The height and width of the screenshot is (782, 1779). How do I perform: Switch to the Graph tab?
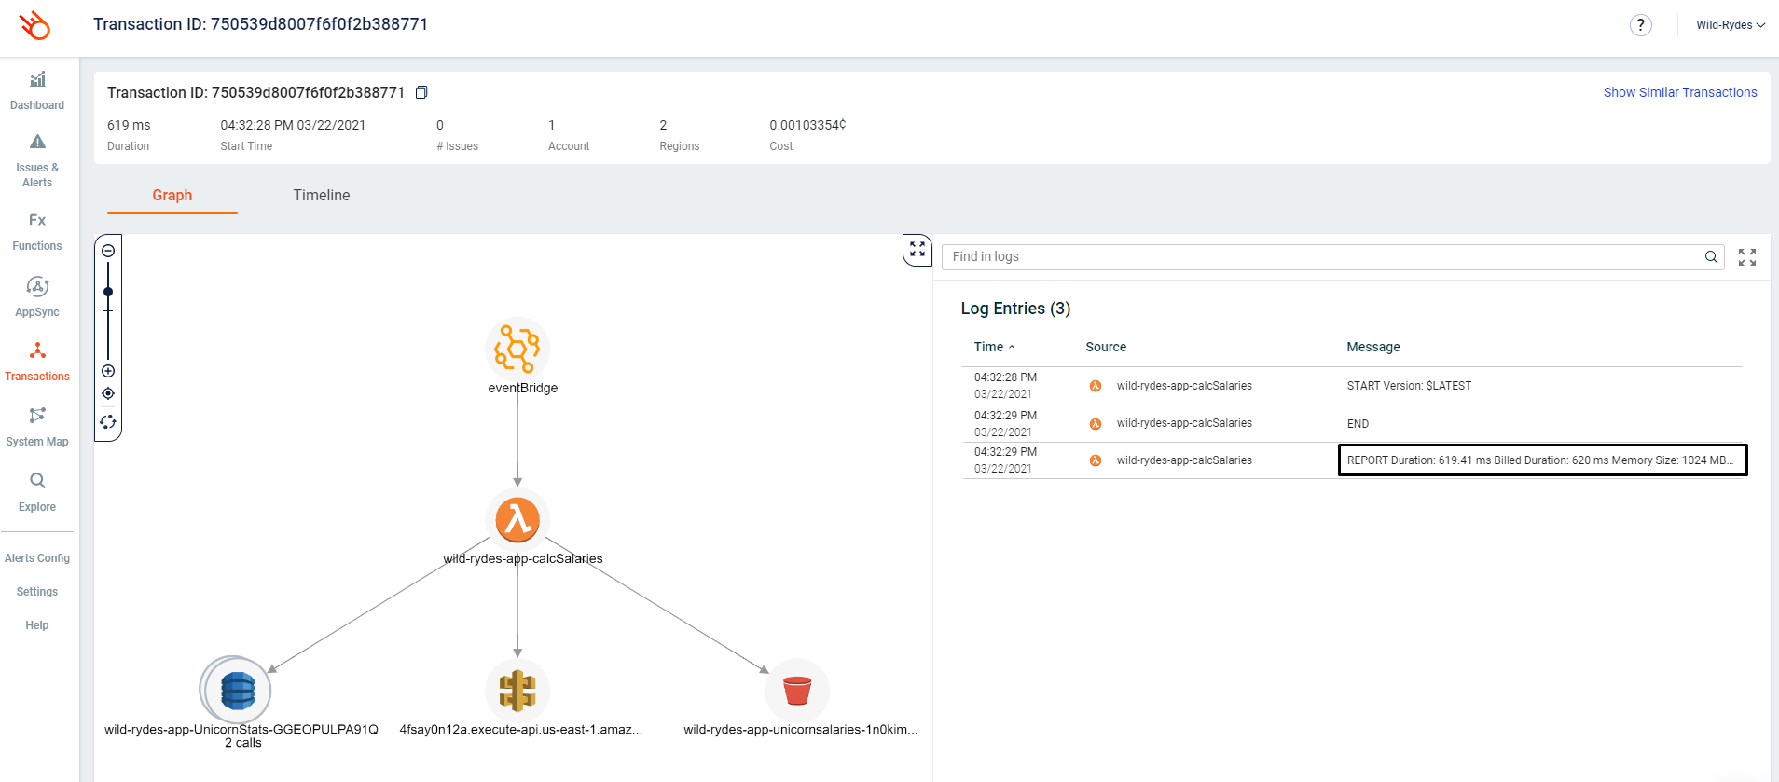(172, 196)
